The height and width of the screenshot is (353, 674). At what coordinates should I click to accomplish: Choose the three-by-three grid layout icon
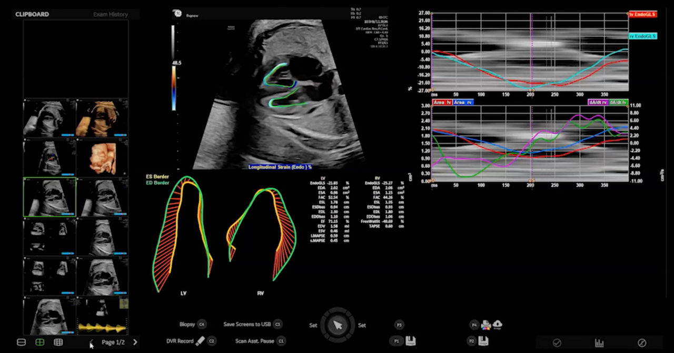58,342
